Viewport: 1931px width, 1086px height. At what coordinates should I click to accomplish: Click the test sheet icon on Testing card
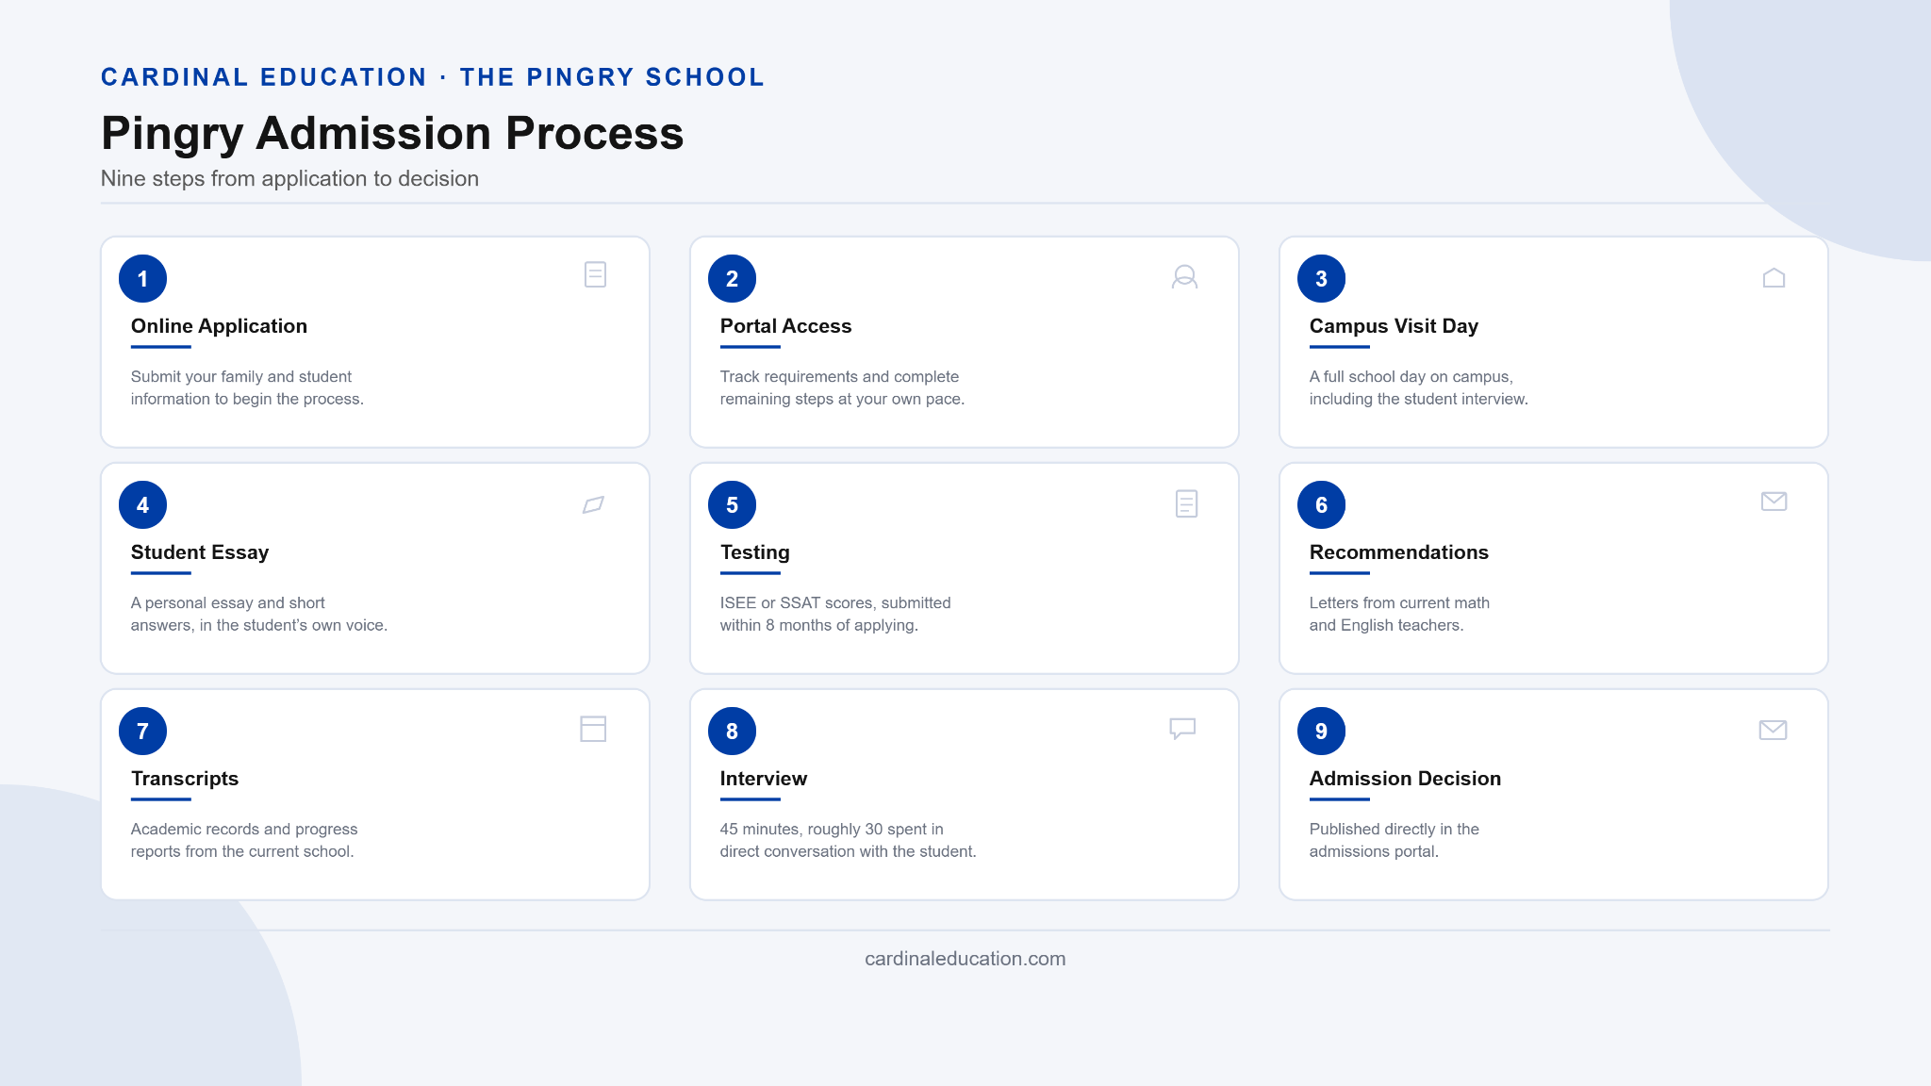(1186, 503)
